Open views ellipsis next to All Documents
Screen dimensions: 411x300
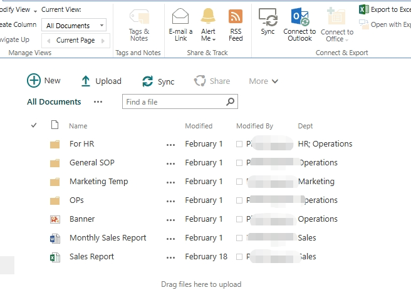tap(98, 101)
